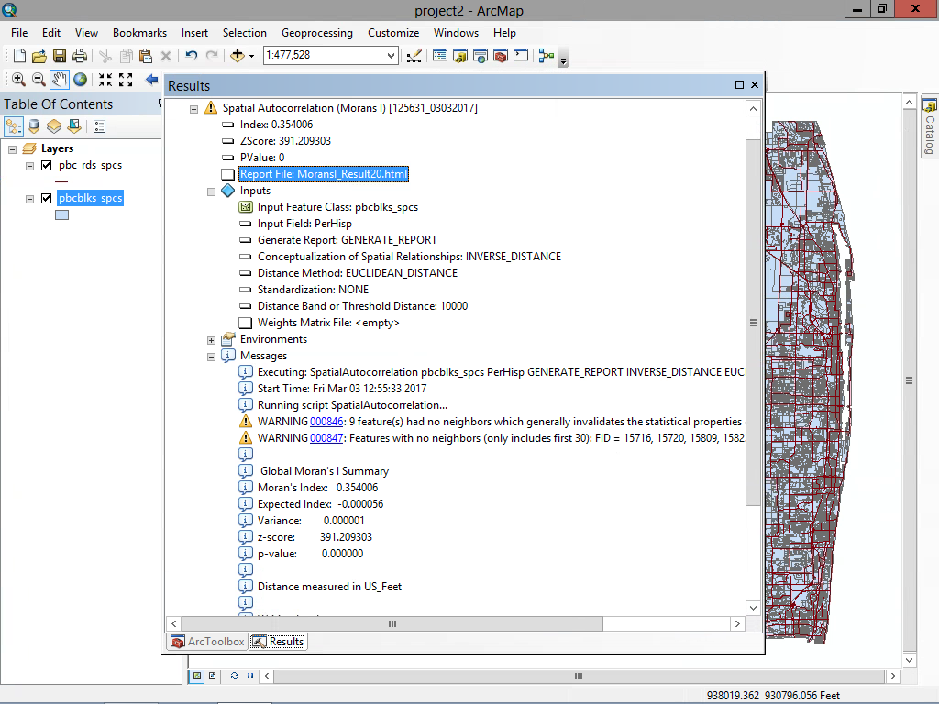
Task: Open the Add Data dropdown arrow
Action: pos(251,56)
